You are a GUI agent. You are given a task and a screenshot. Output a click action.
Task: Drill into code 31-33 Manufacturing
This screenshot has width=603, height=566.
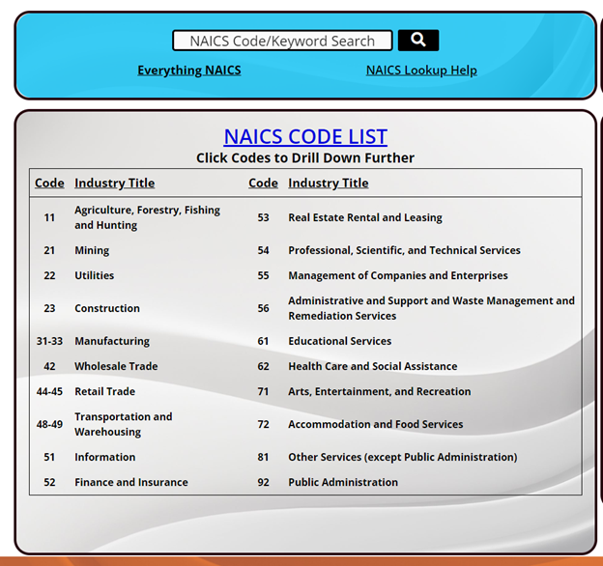click(x=49, y=341)
